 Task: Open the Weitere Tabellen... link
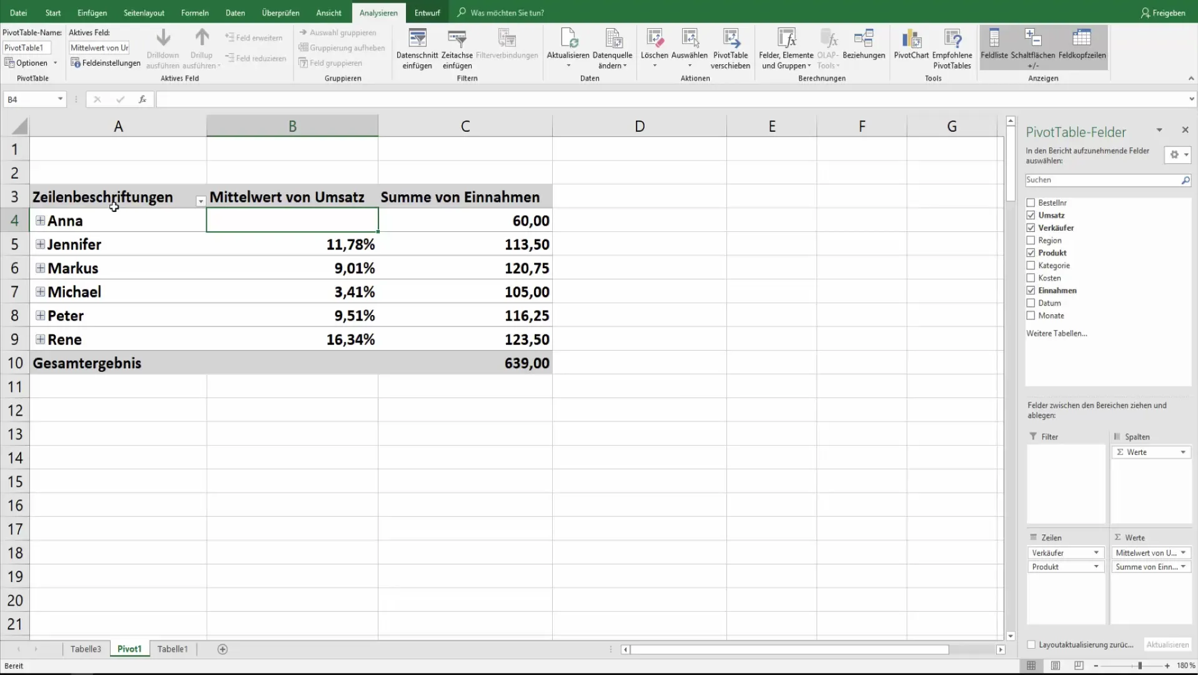coord(1056,334)
